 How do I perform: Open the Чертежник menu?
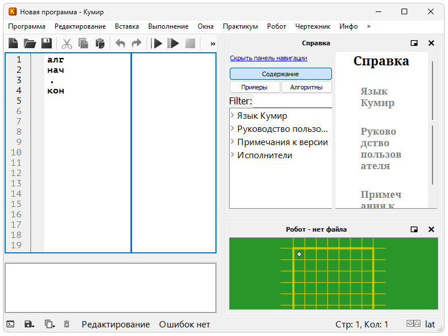coord(313,26)
